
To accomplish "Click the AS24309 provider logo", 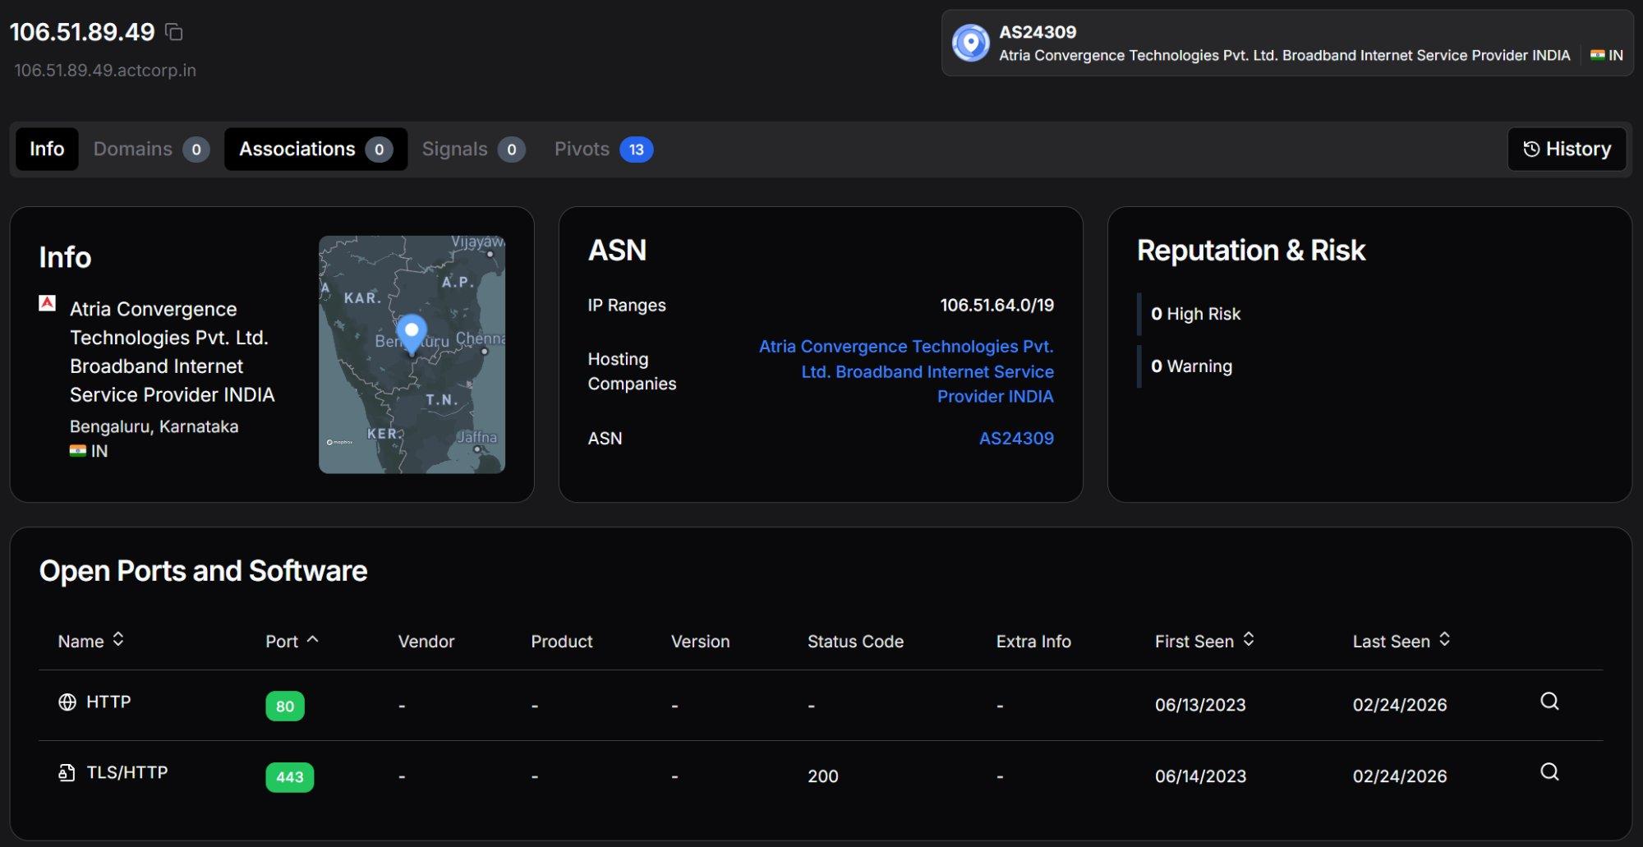I will (x=971, y=43).
